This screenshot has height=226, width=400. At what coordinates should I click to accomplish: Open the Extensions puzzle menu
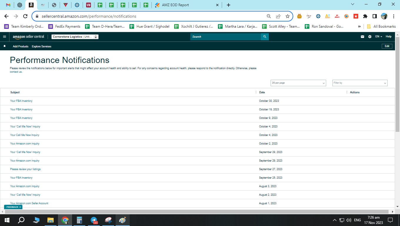(365, 16)
